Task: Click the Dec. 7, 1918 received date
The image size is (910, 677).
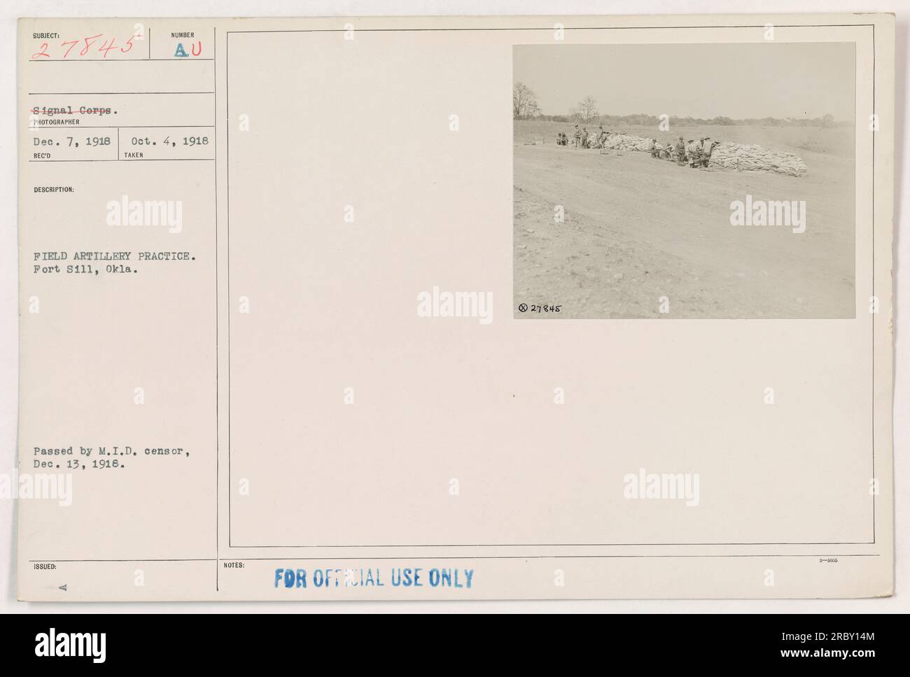Action: (71, 141)
